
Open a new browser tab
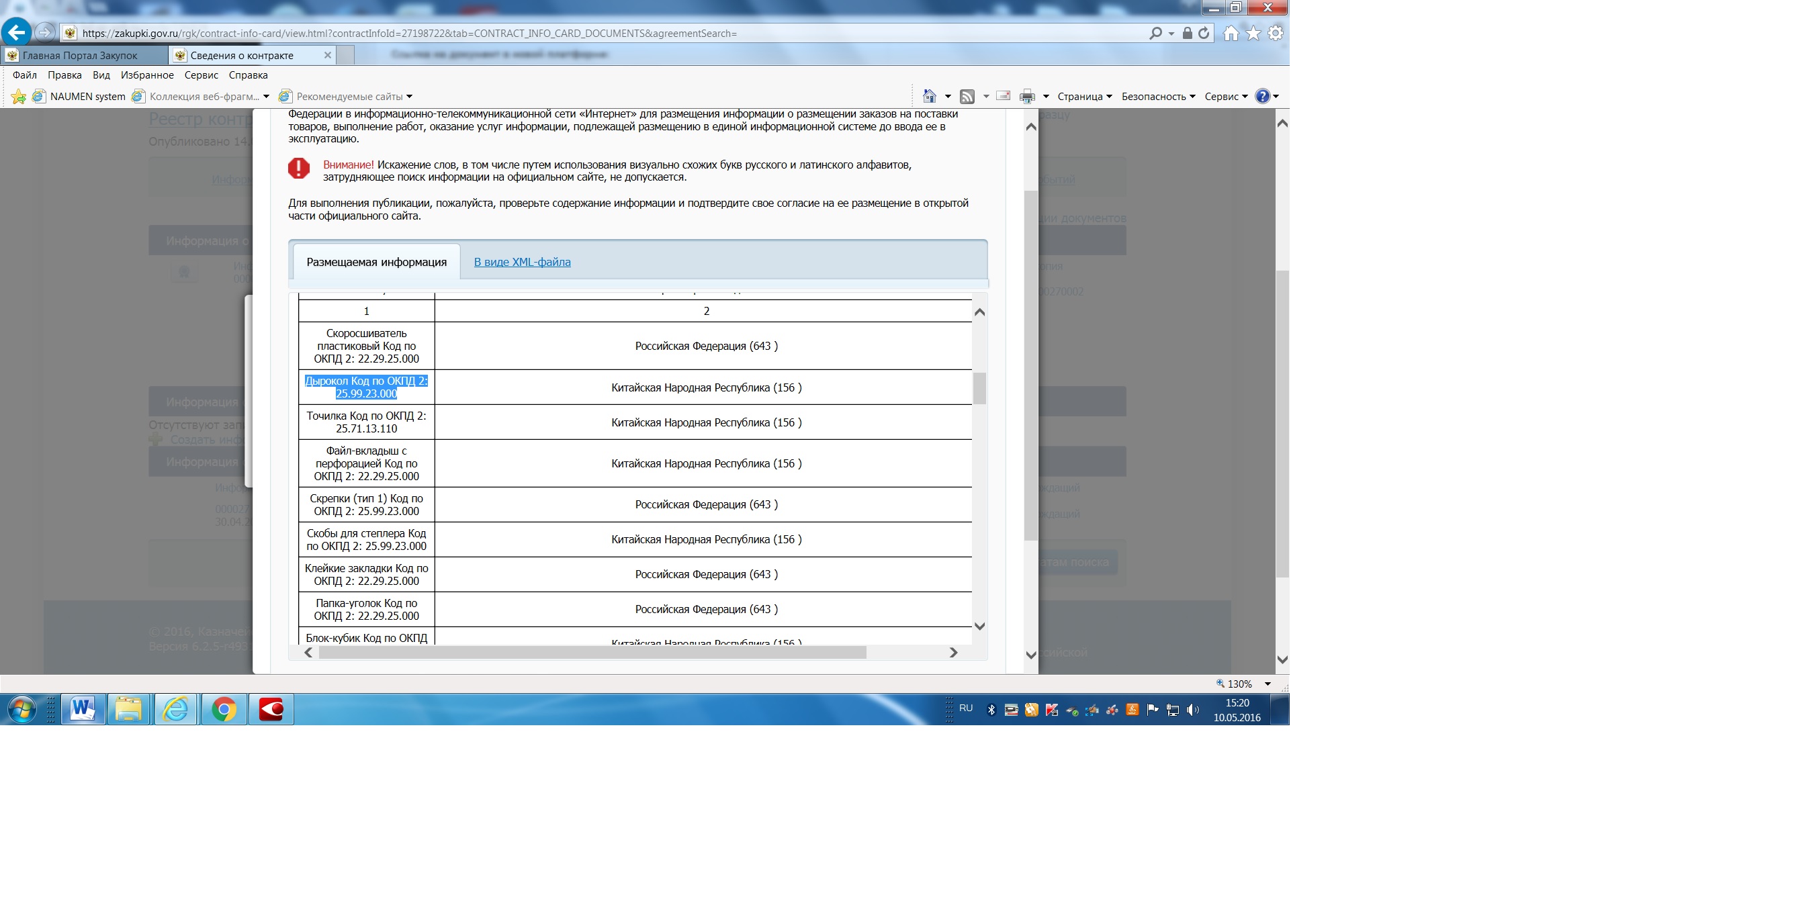pos(345,55)
